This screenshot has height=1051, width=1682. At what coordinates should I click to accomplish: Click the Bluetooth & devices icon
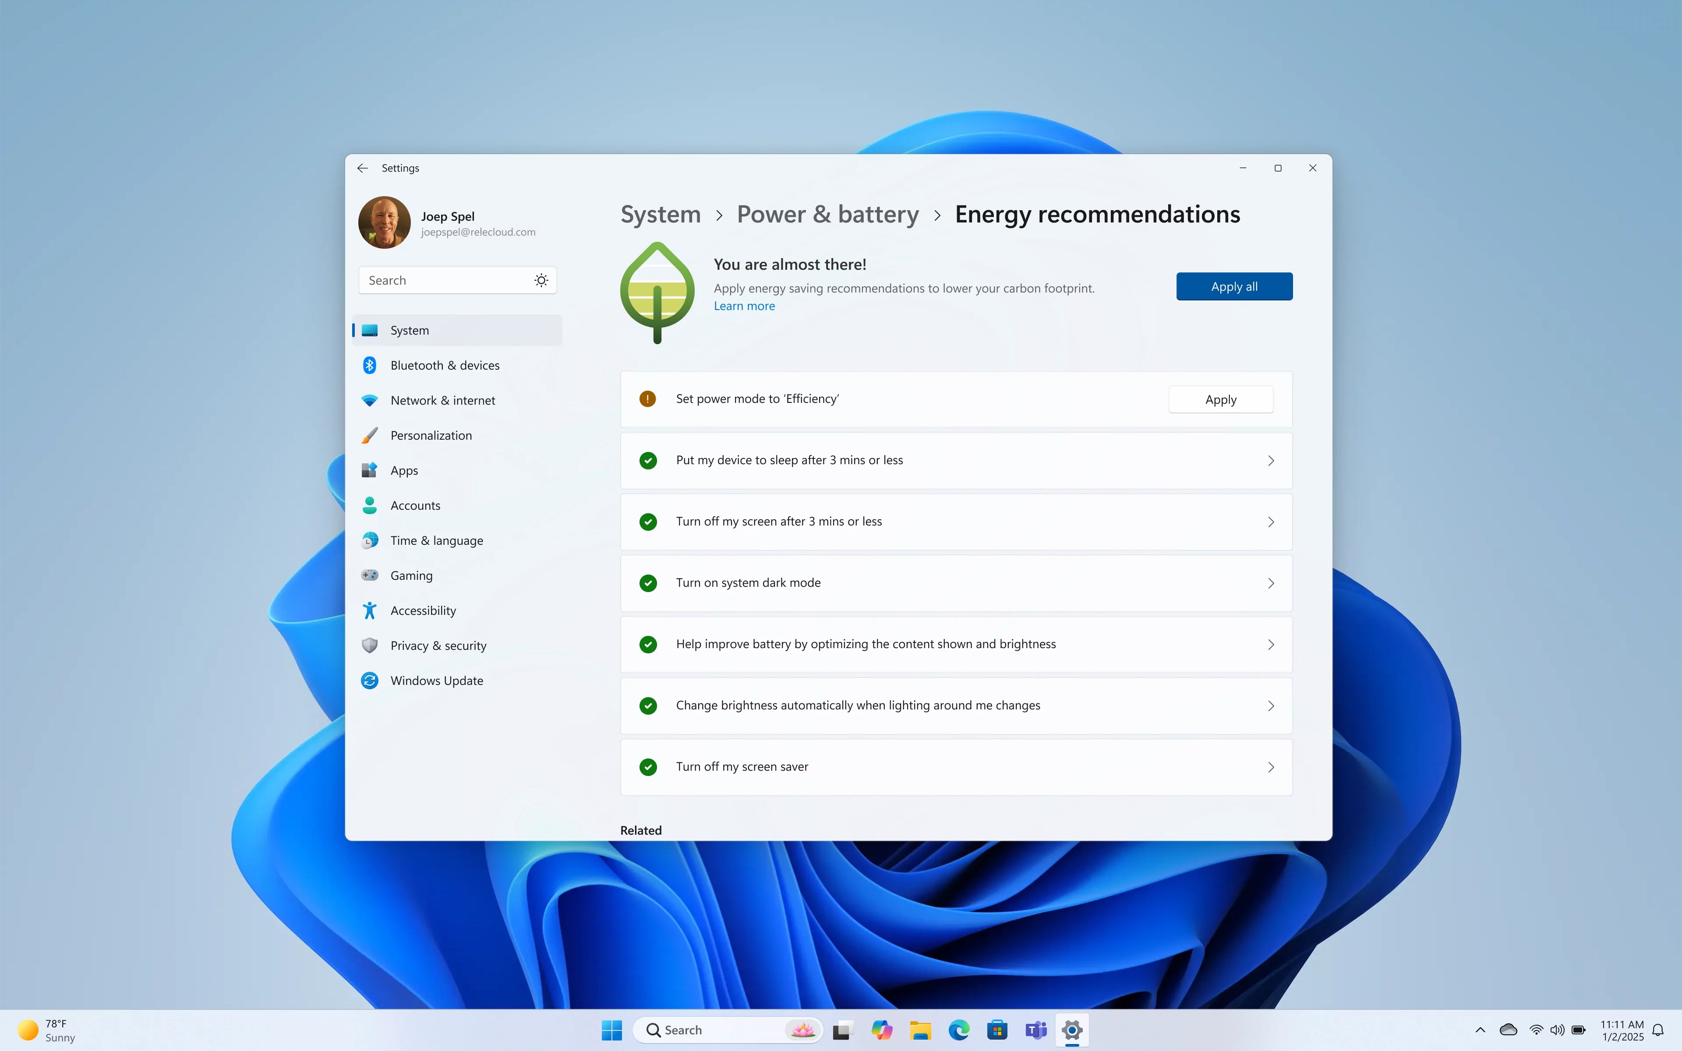(x=370, y=365)
